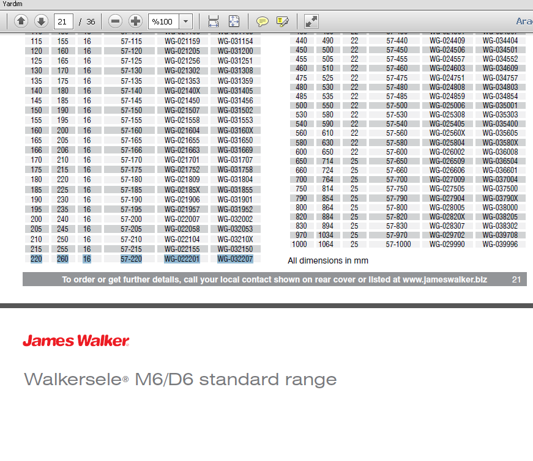This screenshot has width=533, height=461.
Task: Click part number WG-026606
Action: 447,170
